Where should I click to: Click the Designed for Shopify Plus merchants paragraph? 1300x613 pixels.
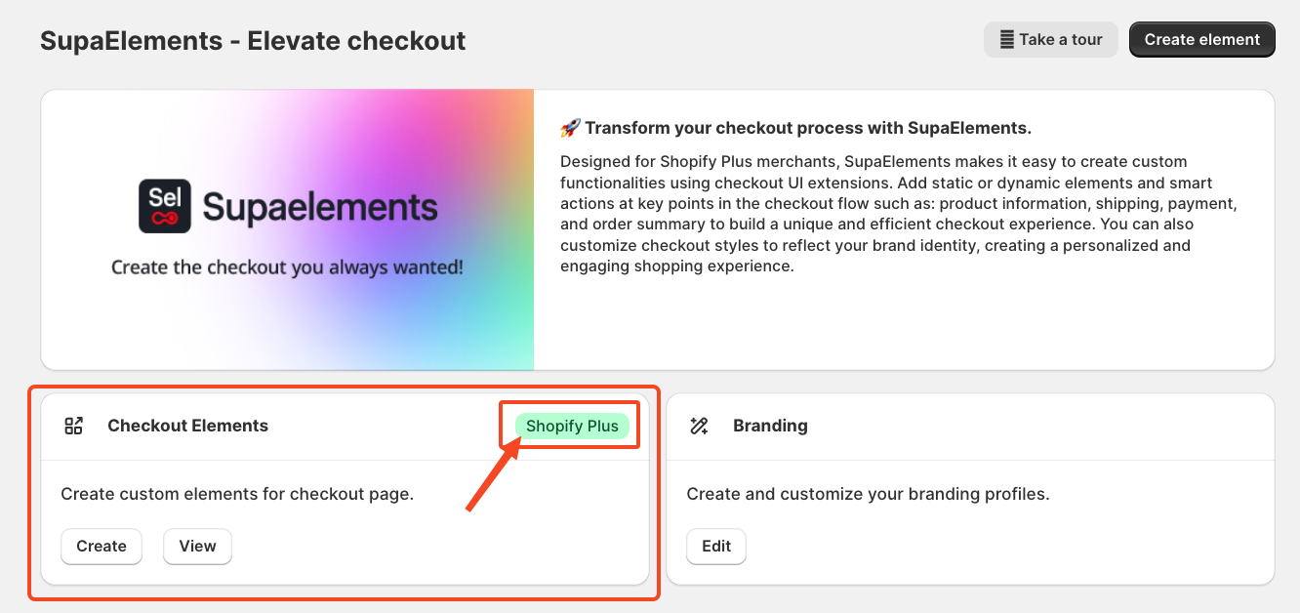tap(888, 213)
